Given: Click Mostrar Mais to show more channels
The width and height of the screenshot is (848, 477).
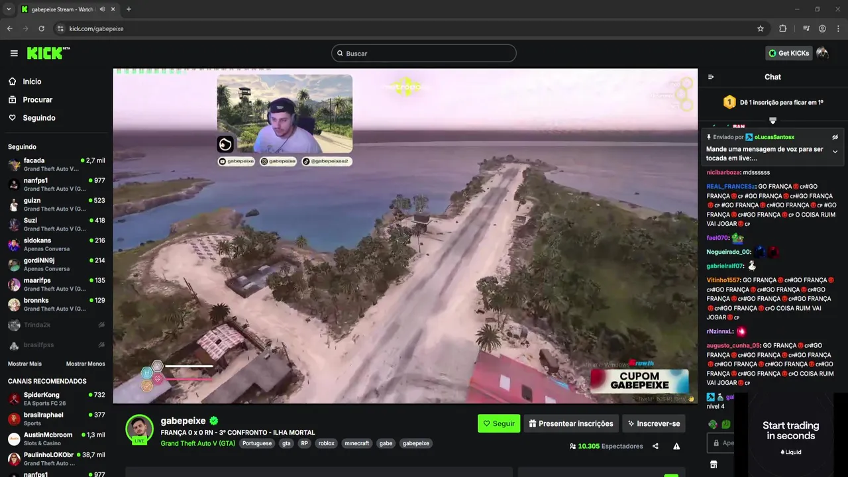Looking at the screenshot, I should [x=25, y=364].
